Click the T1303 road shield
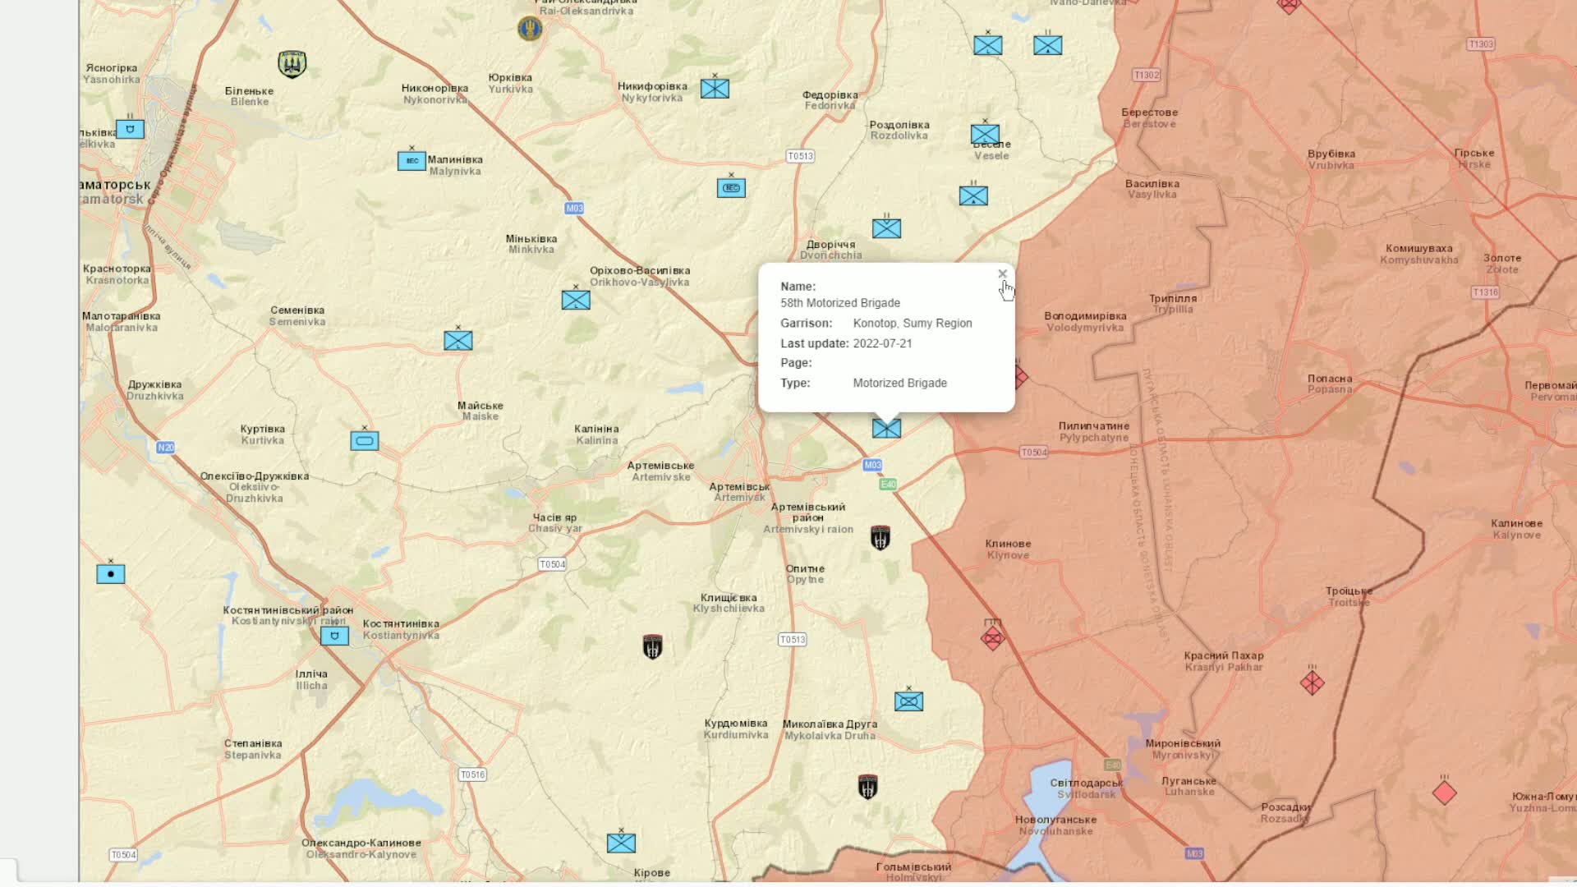The width and height of the screenshot is (1577, 887). click(1481, 44)
